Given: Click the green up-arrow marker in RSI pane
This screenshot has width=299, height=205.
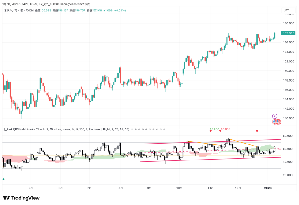Looking at the screenshot, I should tap(4, 179).
